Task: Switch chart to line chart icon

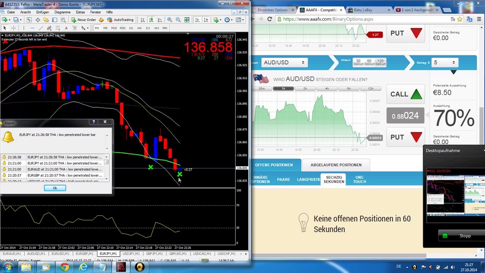Action: click(x=160, y=20)
